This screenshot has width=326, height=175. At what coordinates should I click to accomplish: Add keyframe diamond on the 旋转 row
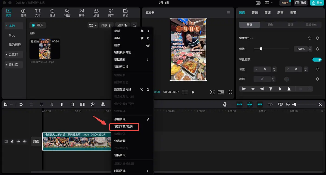(317, 79)
